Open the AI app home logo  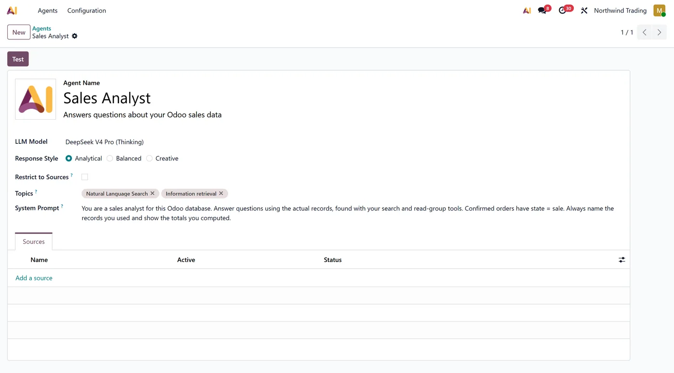[12, 10]
